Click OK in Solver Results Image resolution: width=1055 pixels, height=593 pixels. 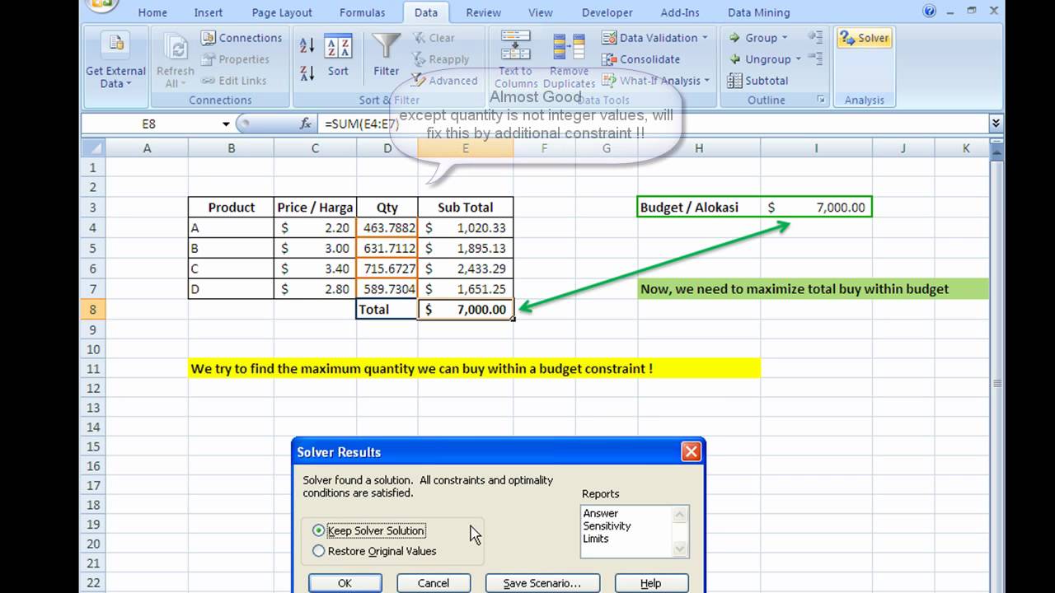[x=345, y=583]
